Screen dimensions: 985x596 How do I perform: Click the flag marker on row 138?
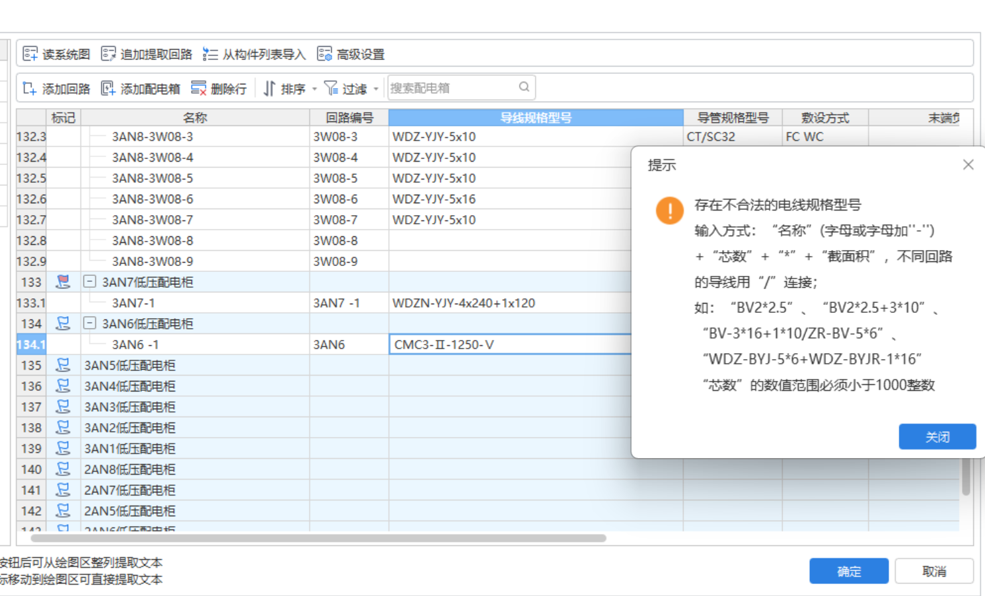(63, 428)
